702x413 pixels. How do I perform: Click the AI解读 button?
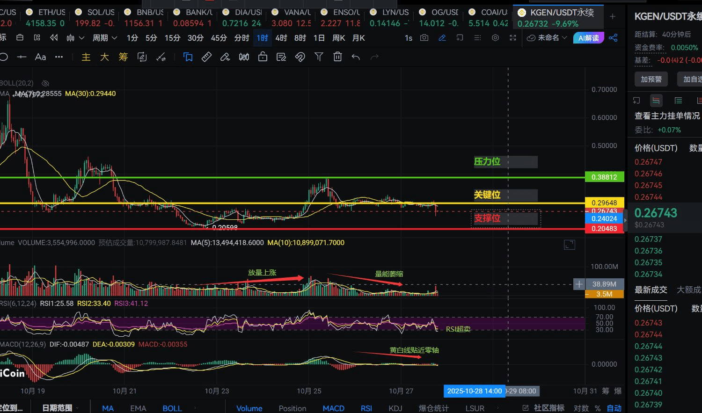pyautogui.click(x=588, y=38)
